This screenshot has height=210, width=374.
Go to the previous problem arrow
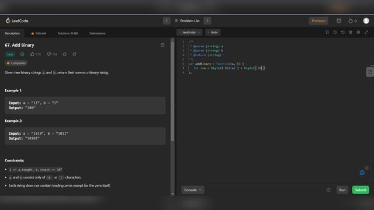coord(167,21)
